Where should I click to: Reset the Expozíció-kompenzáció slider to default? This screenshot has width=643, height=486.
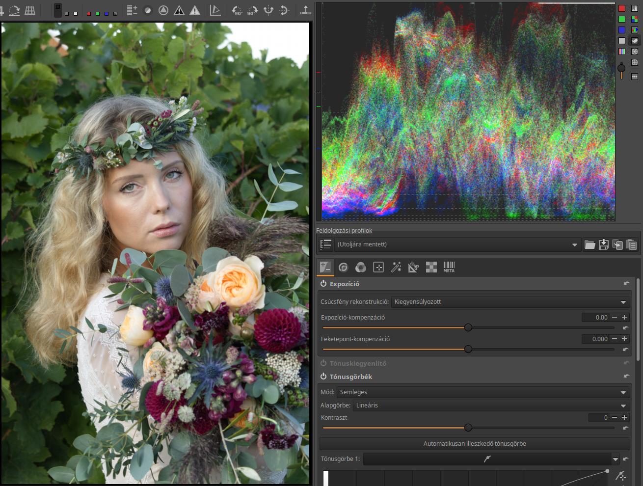click(625, 327)
